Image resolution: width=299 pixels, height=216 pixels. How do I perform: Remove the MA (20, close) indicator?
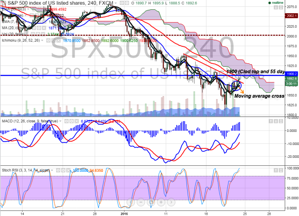44,28
